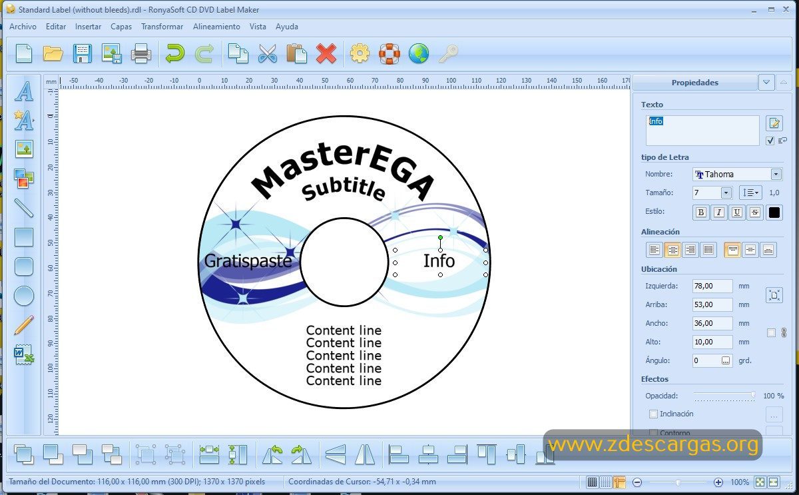Open the text editor button beside the Texto field
The width and height of the screenshot is (799, 495).
pos(774,123)
